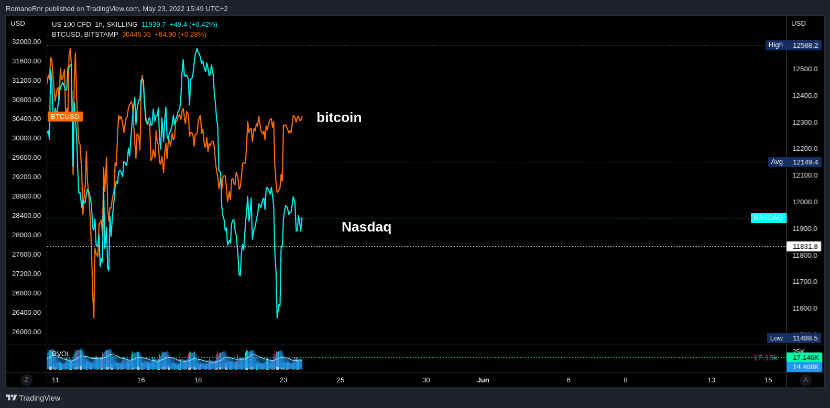Click the 30445.35 bitcoin price value
This screenshot has width=830, height=408.
(x=136, y=35)
